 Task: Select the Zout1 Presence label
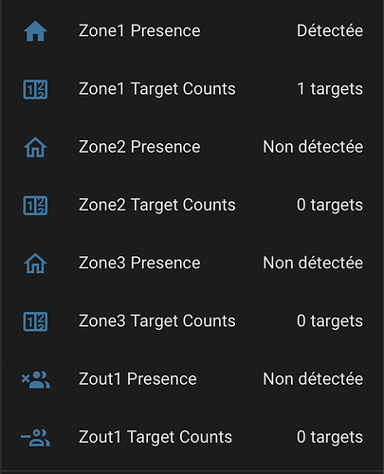(137, 379)
